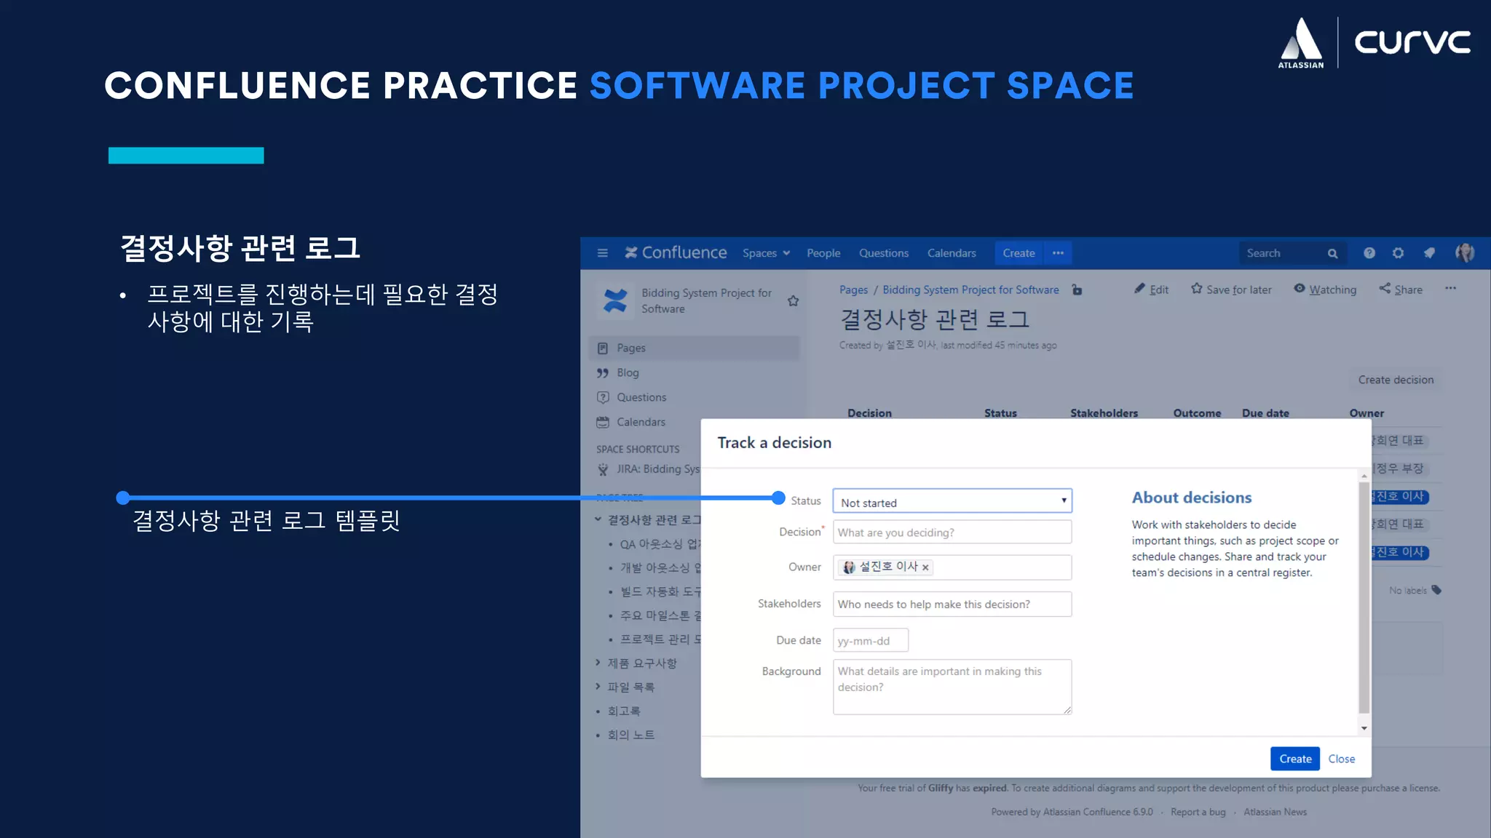Click the Stakeholders input field
Image resolution: width=1491 pixels, height=838 pixels.
pos(952,604)
